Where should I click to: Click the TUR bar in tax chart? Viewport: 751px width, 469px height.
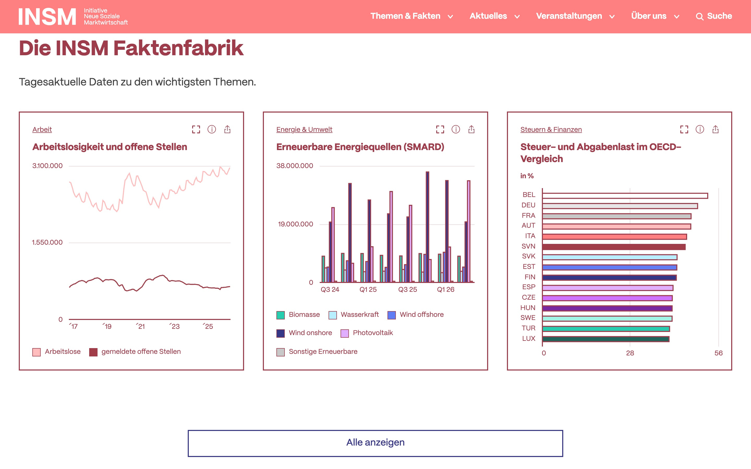pyautogui.click(x=606, y=329)
